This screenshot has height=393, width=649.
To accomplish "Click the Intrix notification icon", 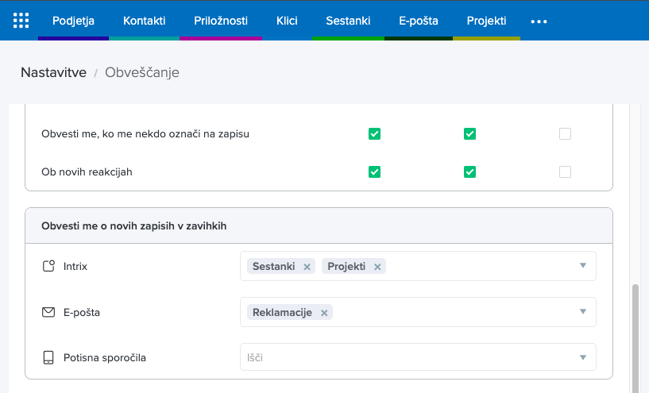I will pos(48,266).
